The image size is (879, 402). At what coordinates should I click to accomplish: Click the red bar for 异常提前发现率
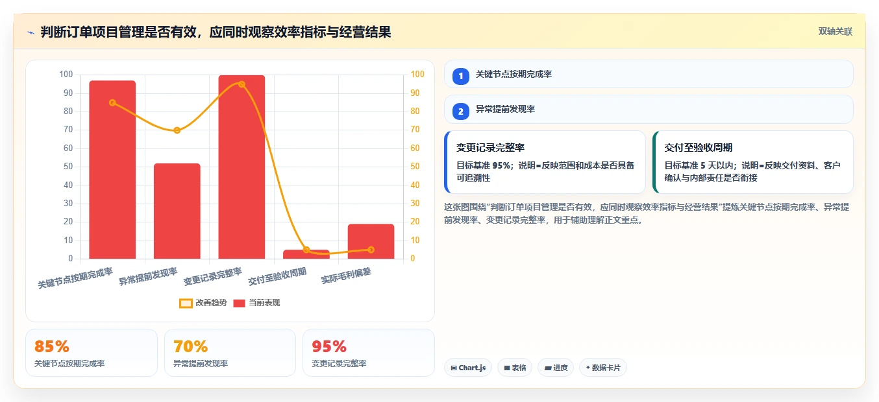click(x=177, y=211)
